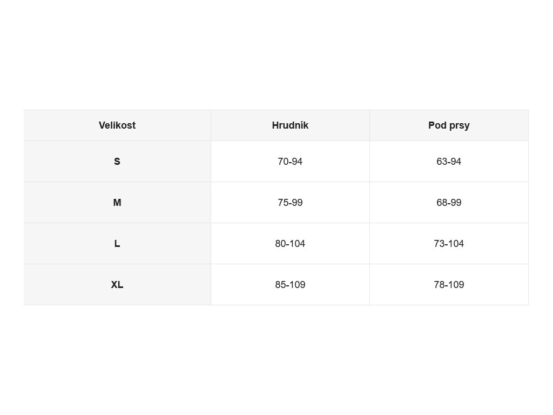
Task: Click underbust value for size XL
Action: click(x=449, y=284)
